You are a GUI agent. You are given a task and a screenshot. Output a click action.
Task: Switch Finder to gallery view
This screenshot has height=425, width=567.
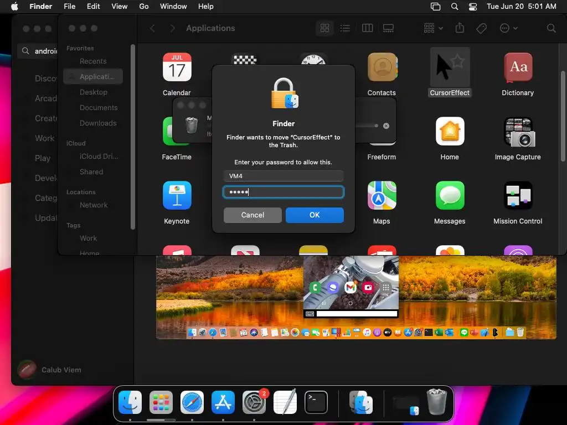388,28
